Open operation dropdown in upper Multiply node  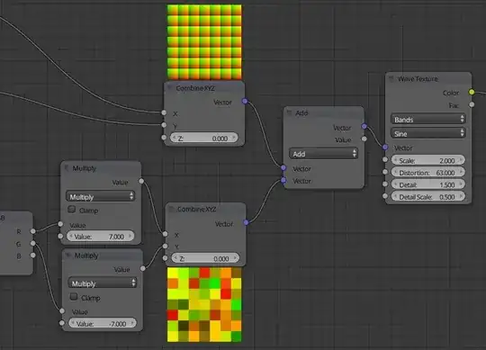pos(100,196)
